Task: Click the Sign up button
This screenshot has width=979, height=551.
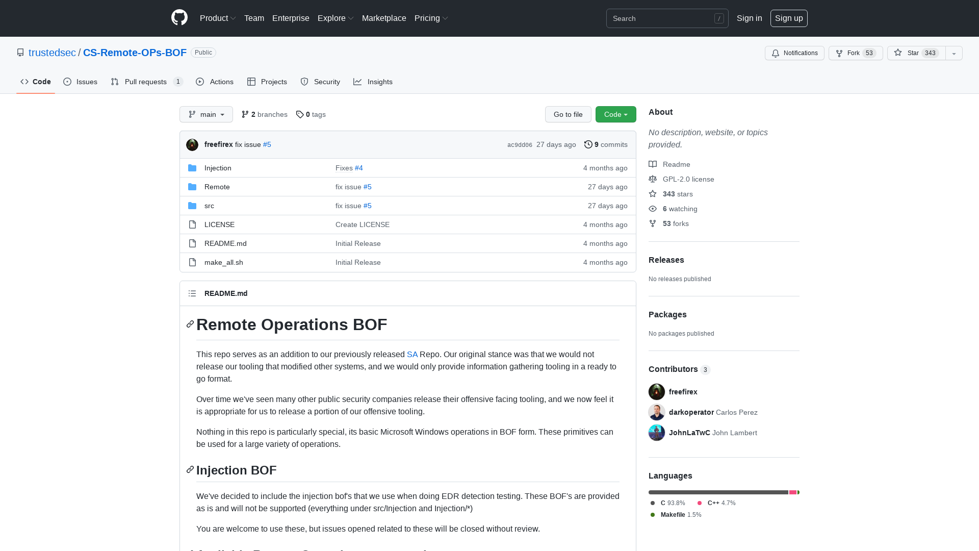Action: [x=789, y=18]
